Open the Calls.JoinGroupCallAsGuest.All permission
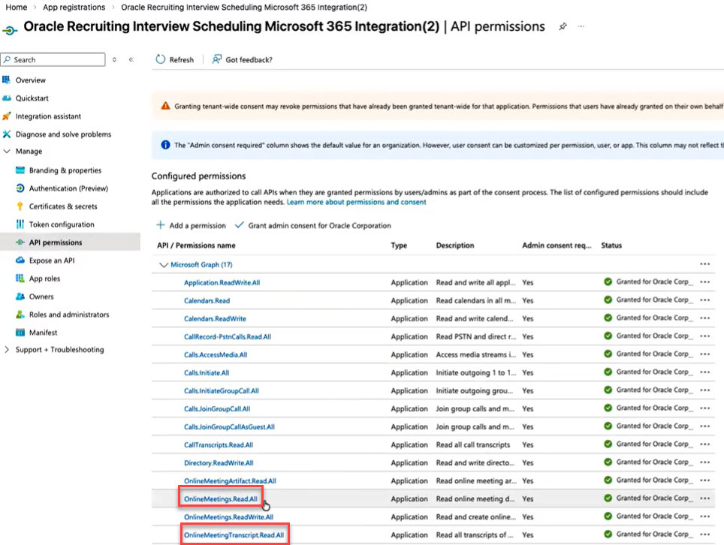 [229, 426]
